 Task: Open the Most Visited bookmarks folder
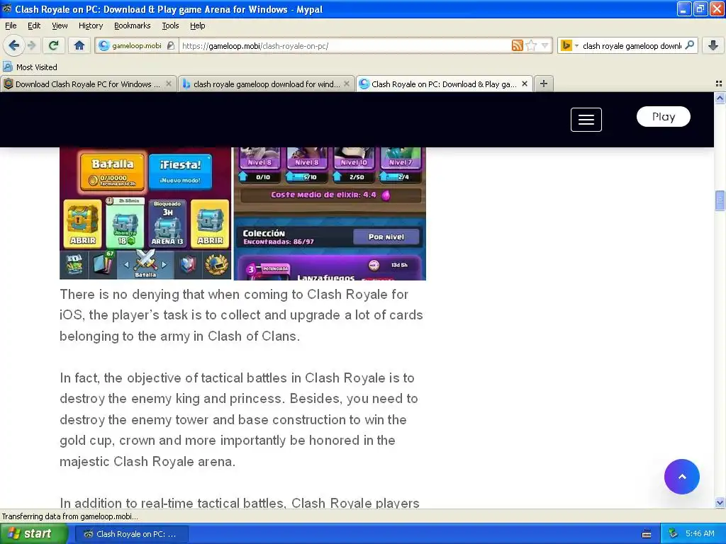pos(30,67)
